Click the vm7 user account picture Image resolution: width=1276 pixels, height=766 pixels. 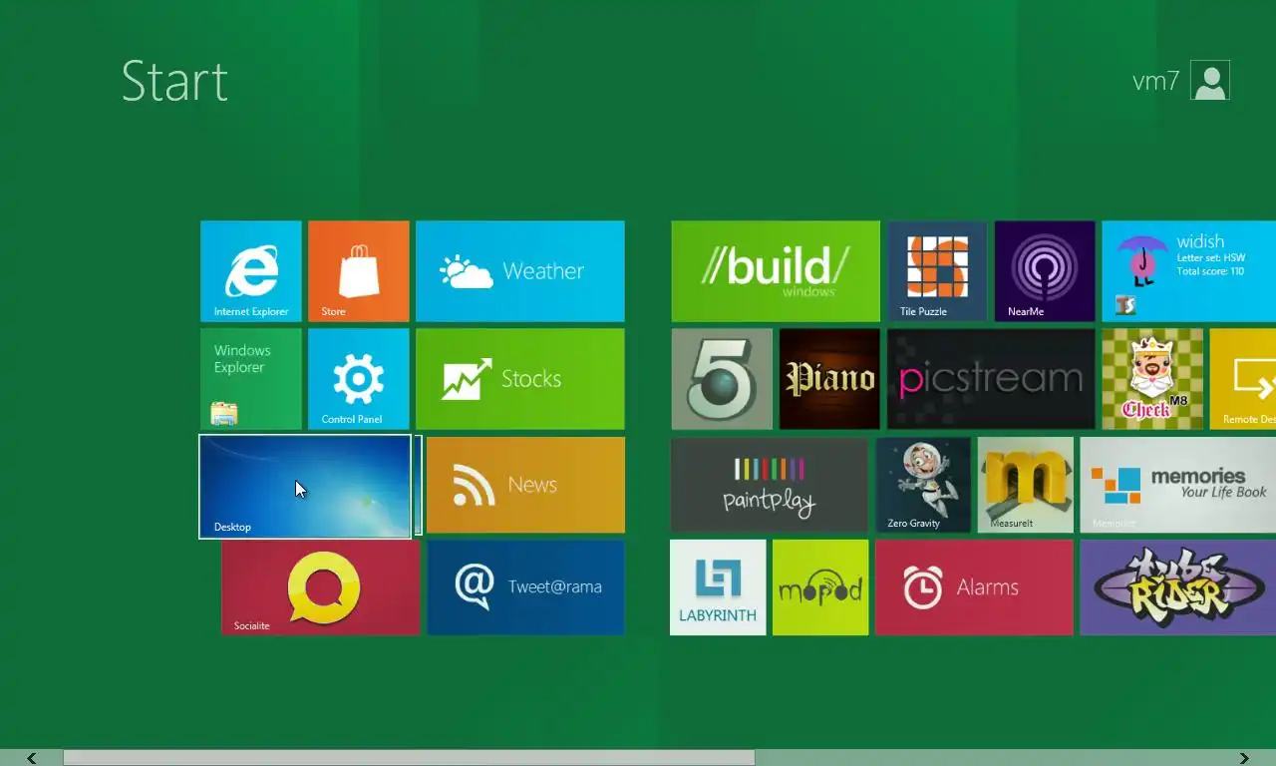click(1210, 81)
